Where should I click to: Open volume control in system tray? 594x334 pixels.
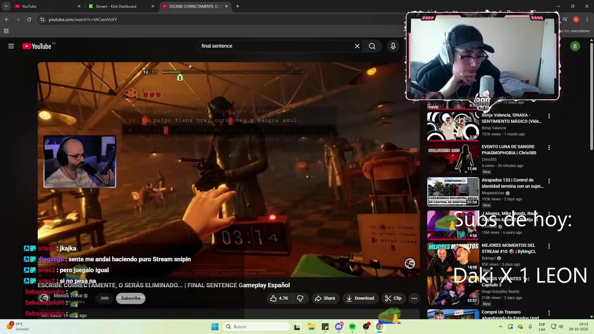tap(561, 327)
